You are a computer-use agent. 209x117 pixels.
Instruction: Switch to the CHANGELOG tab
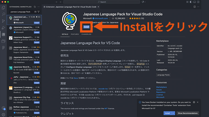click(x=86, y=34)
